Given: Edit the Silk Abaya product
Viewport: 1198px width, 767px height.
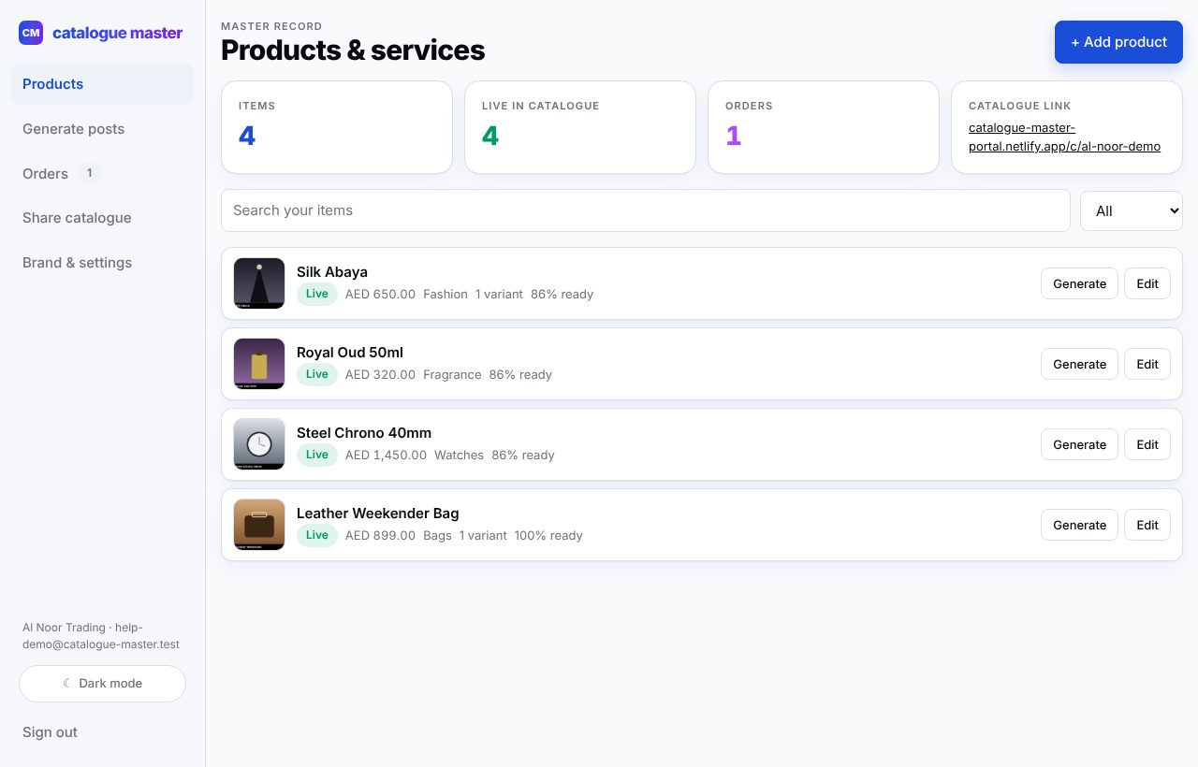Looking at the screenshot, I should [x=1147, y=283].
